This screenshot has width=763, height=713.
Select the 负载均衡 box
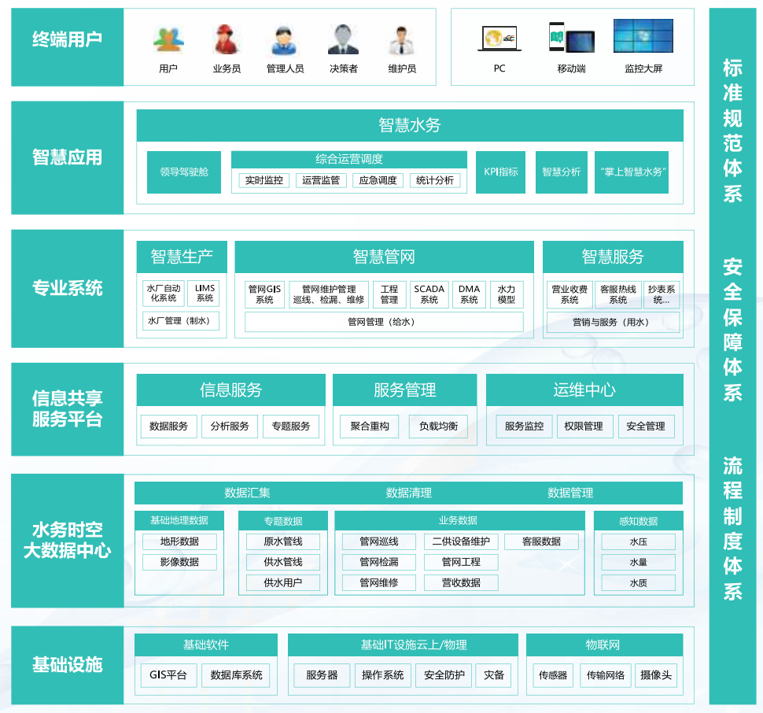pos(438,427)
